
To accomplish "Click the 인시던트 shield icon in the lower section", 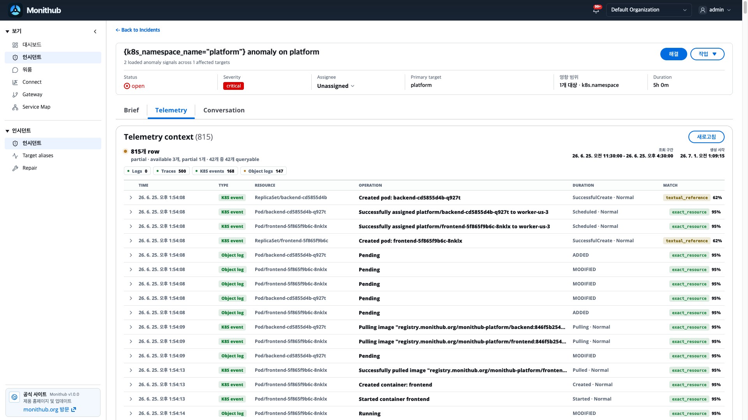I will 15,143.
